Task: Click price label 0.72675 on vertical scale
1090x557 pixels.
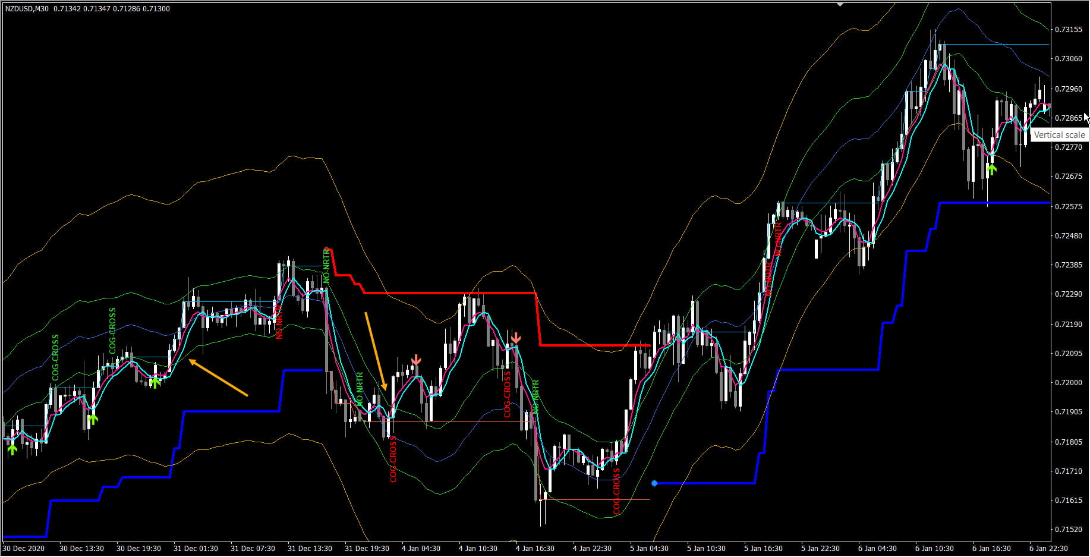Action: (x=1069, y=177)
